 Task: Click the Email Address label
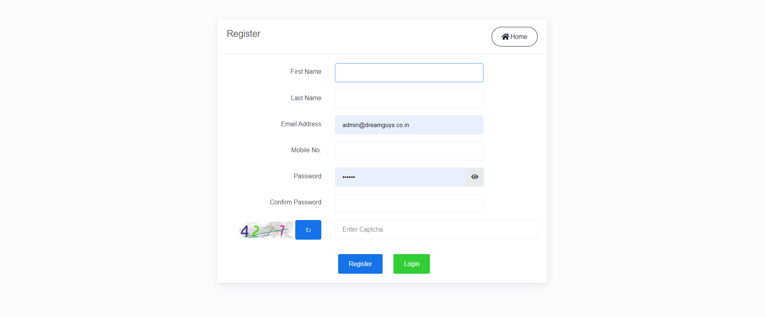[301, 124]
